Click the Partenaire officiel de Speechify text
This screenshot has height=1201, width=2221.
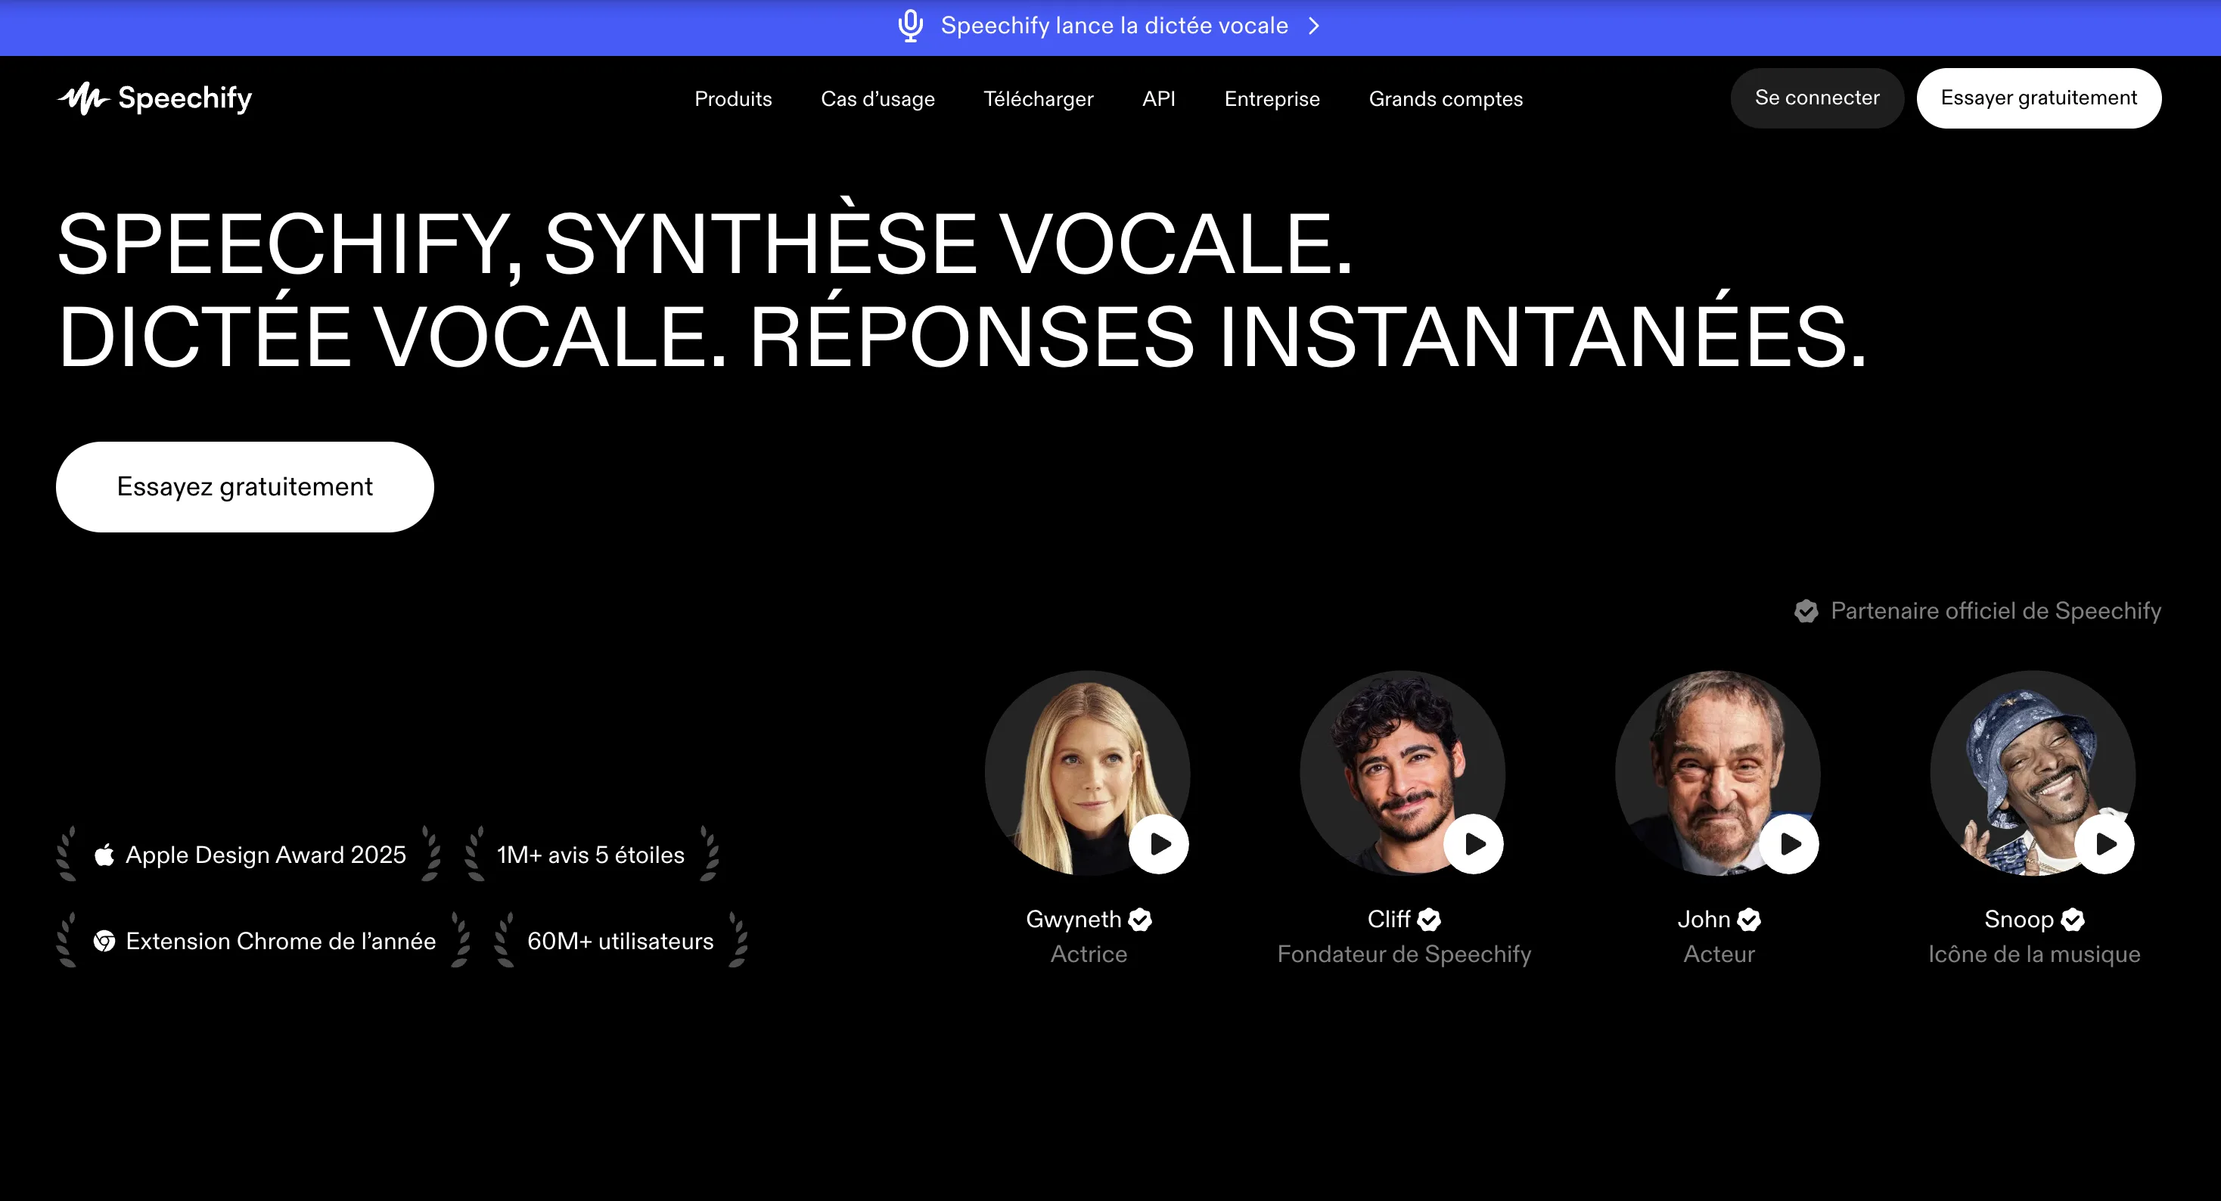[x=1996, y=611]
